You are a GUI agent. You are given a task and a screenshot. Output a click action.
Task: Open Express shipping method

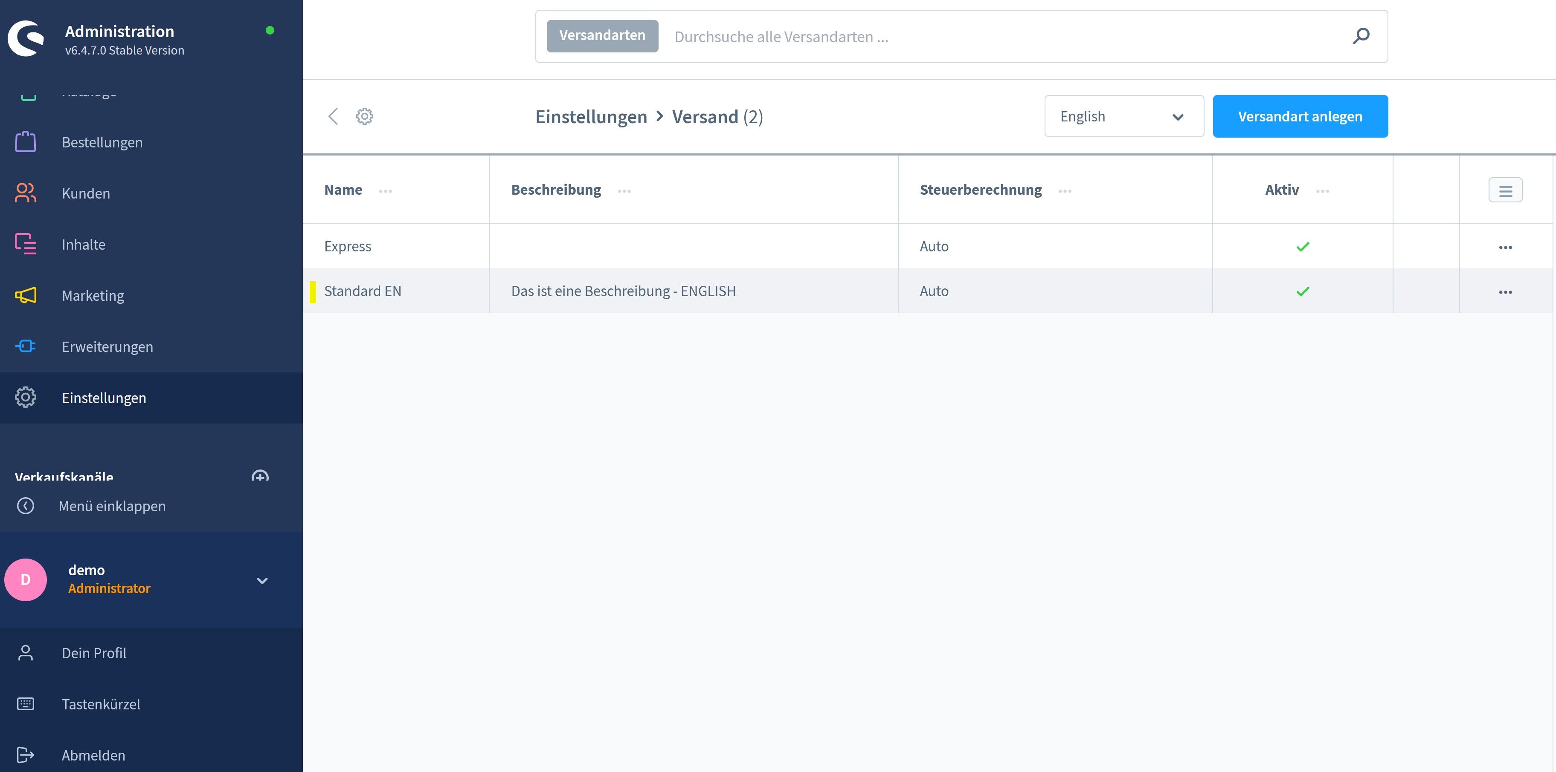pos(347,246)
